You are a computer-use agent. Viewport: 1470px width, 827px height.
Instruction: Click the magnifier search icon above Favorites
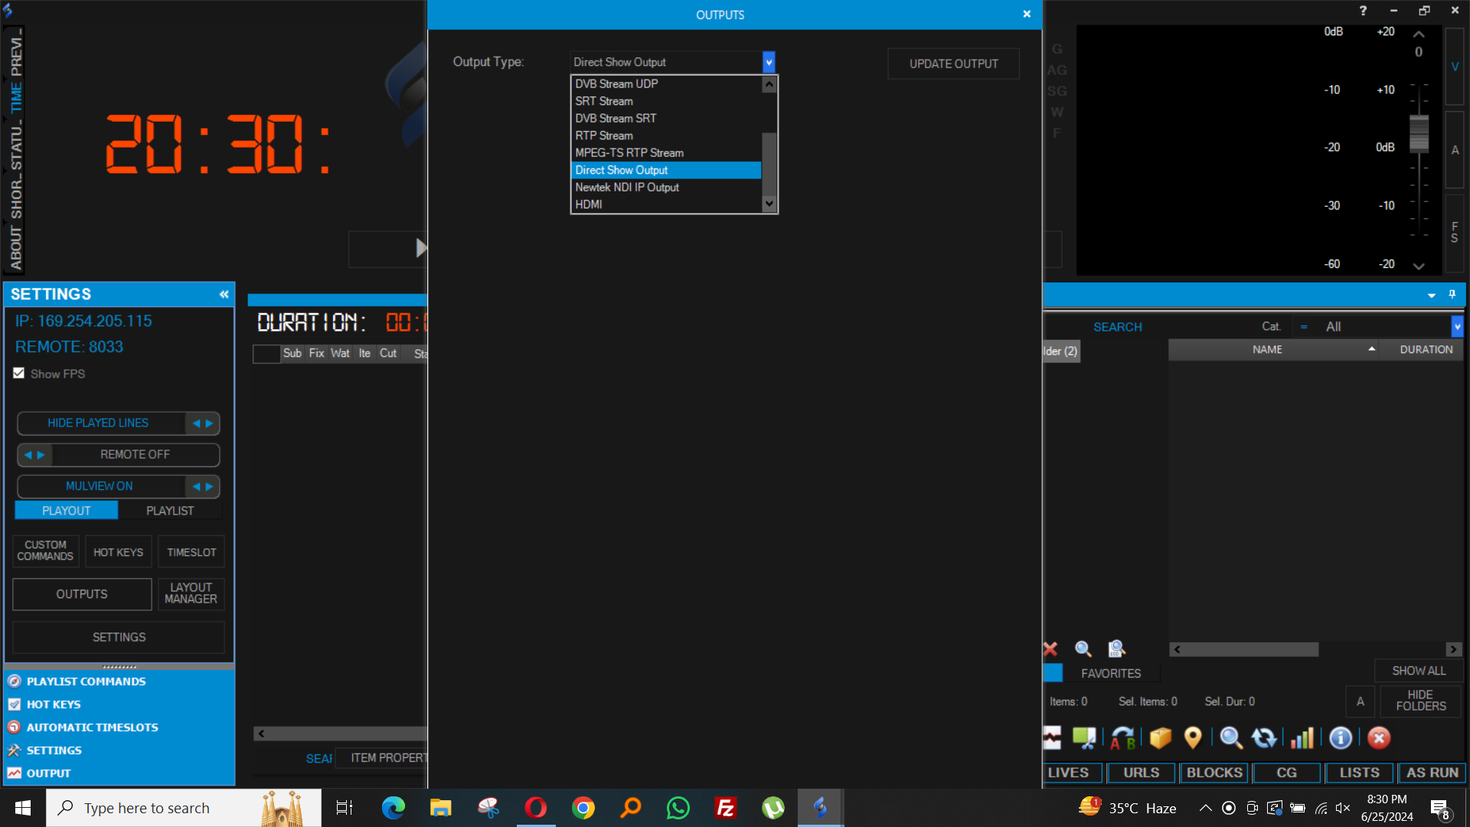click(x=1083, y=649)
